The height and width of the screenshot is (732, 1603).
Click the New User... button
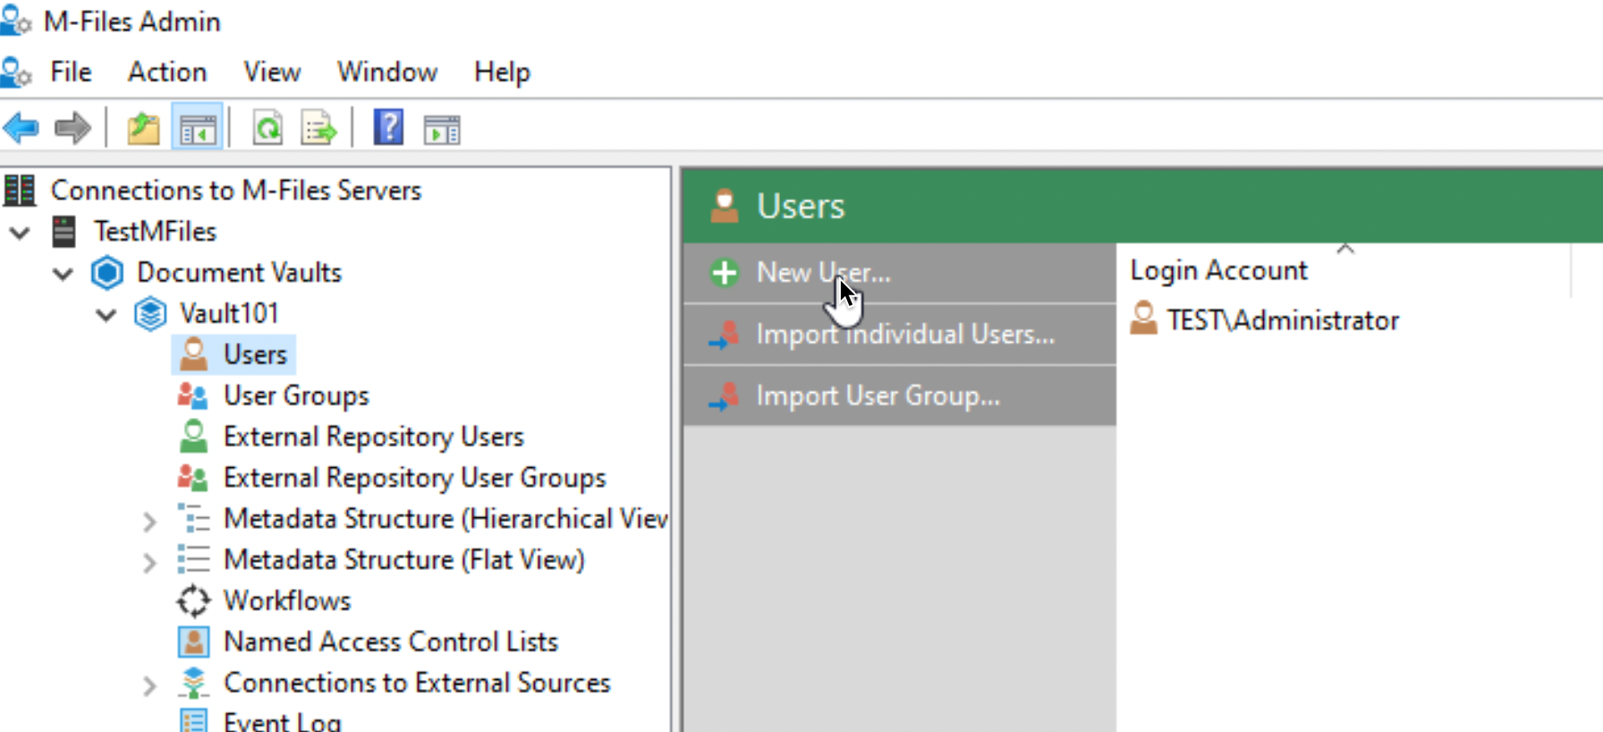click(x=900, y=272)
